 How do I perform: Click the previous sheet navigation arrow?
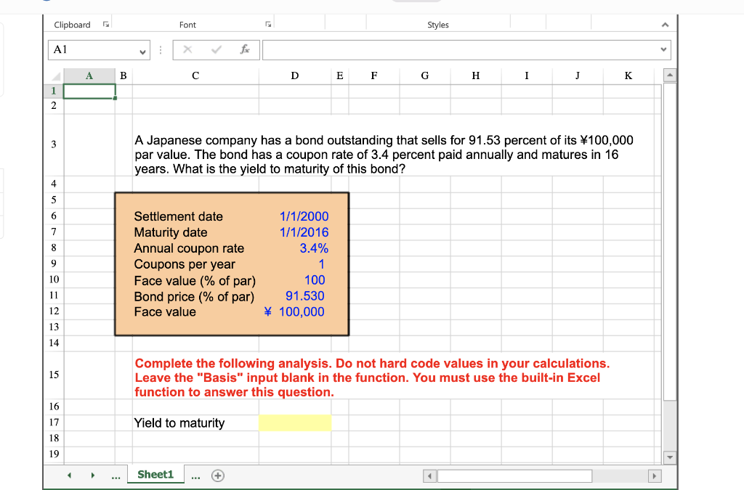69,474
